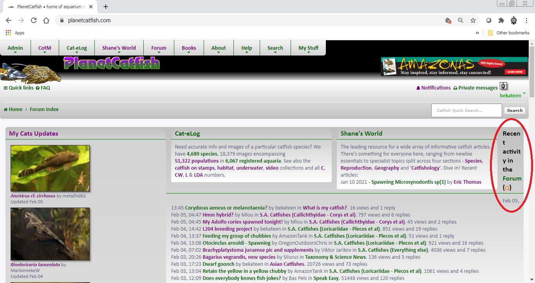Expand the bekateen user dropdown

tap(513, 95)
